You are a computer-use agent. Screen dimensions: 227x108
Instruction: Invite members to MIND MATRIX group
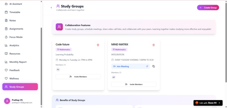click(134, 84)
